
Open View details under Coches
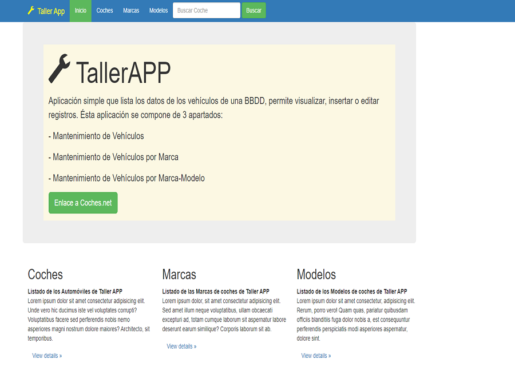click(47, 356)
